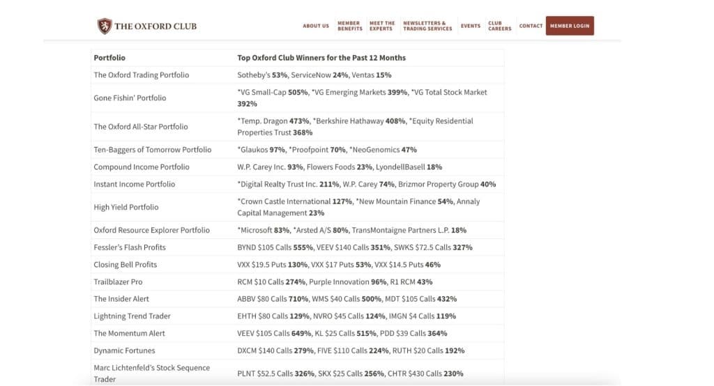Select Lightning Trend Trader label
The height and width of the screenshot is (386, 714).
point(132,316)
